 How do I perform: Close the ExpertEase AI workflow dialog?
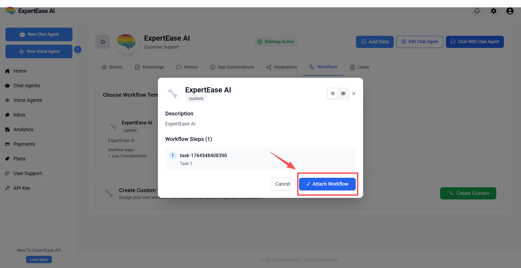354,93
